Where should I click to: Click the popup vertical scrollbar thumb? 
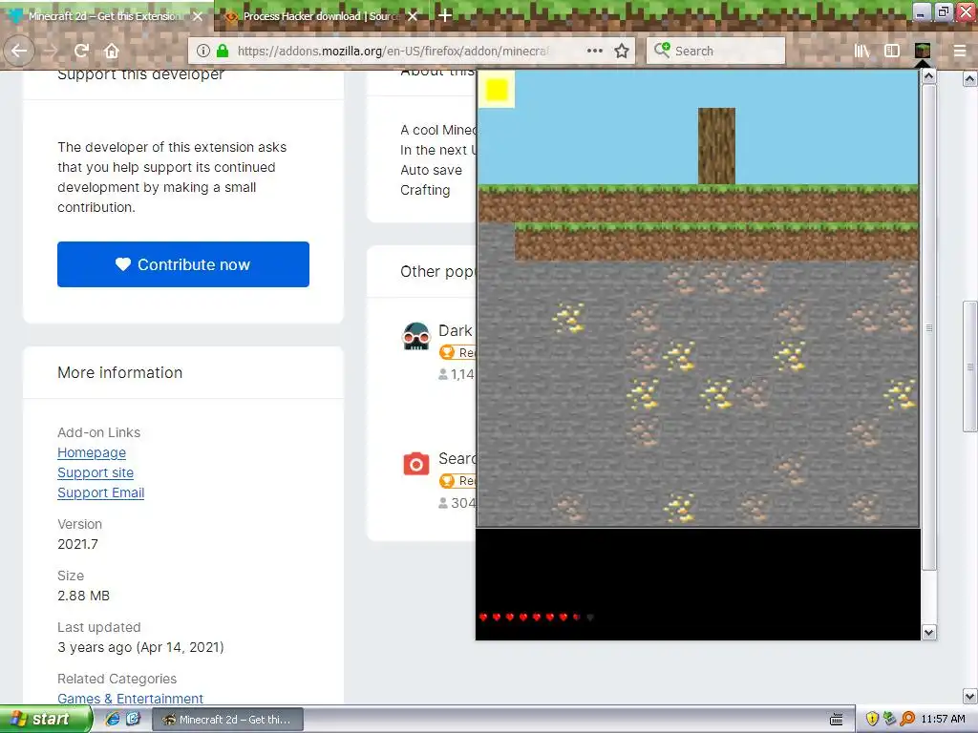click(x=928, y=327)
